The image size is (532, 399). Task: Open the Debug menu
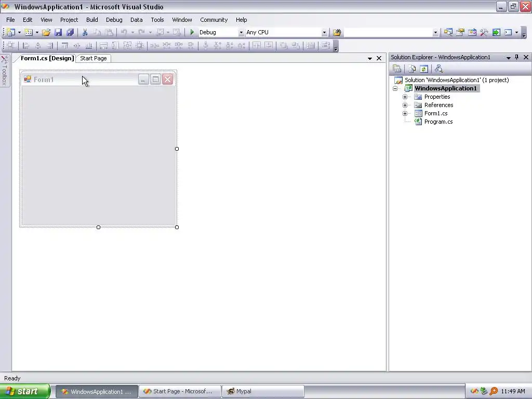click(114, 20)
